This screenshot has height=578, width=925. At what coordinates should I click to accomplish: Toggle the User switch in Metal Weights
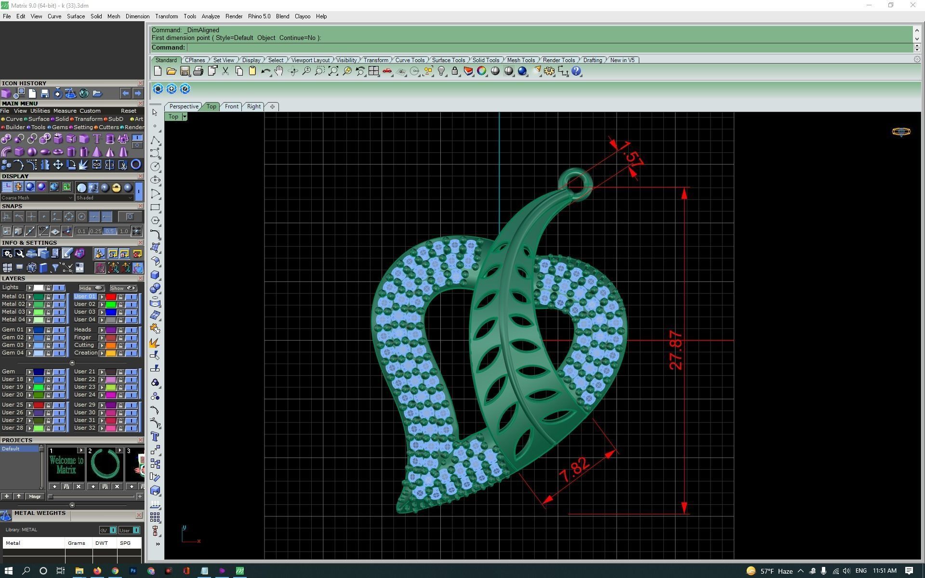[136, 530]
